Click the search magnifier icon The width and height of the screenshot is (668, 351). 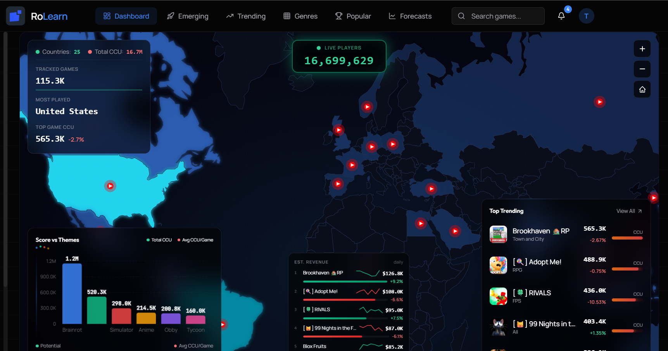[461, 16]
